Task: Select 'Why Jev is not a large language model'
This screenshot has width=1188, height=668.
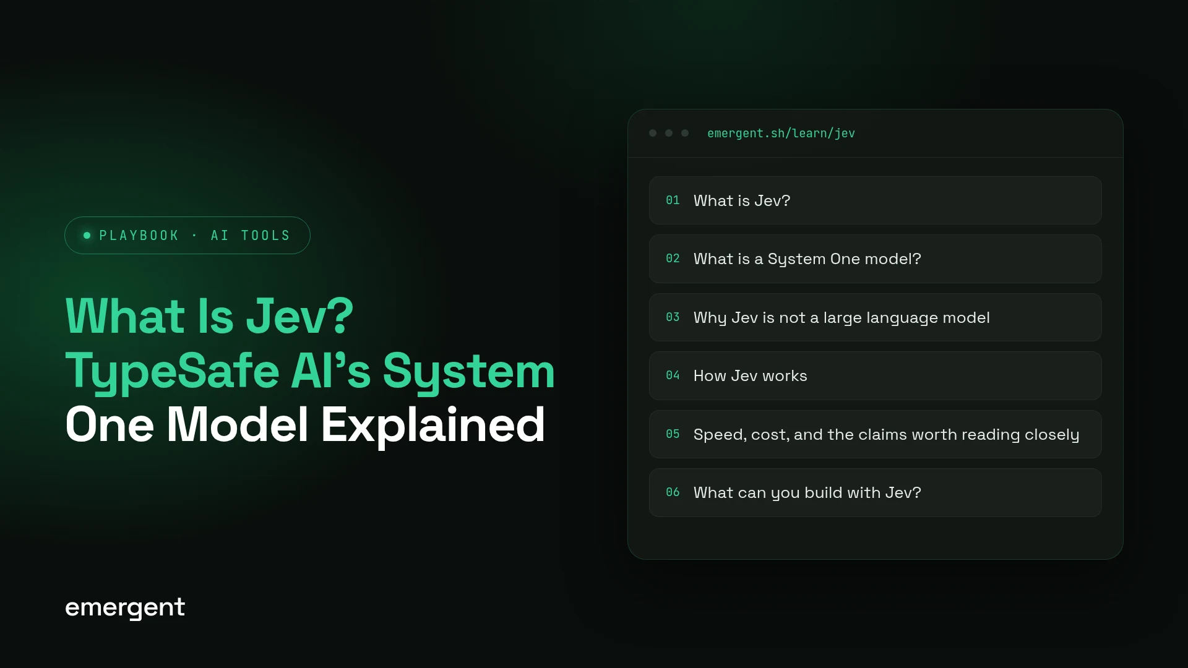Action: pos(875,317)
